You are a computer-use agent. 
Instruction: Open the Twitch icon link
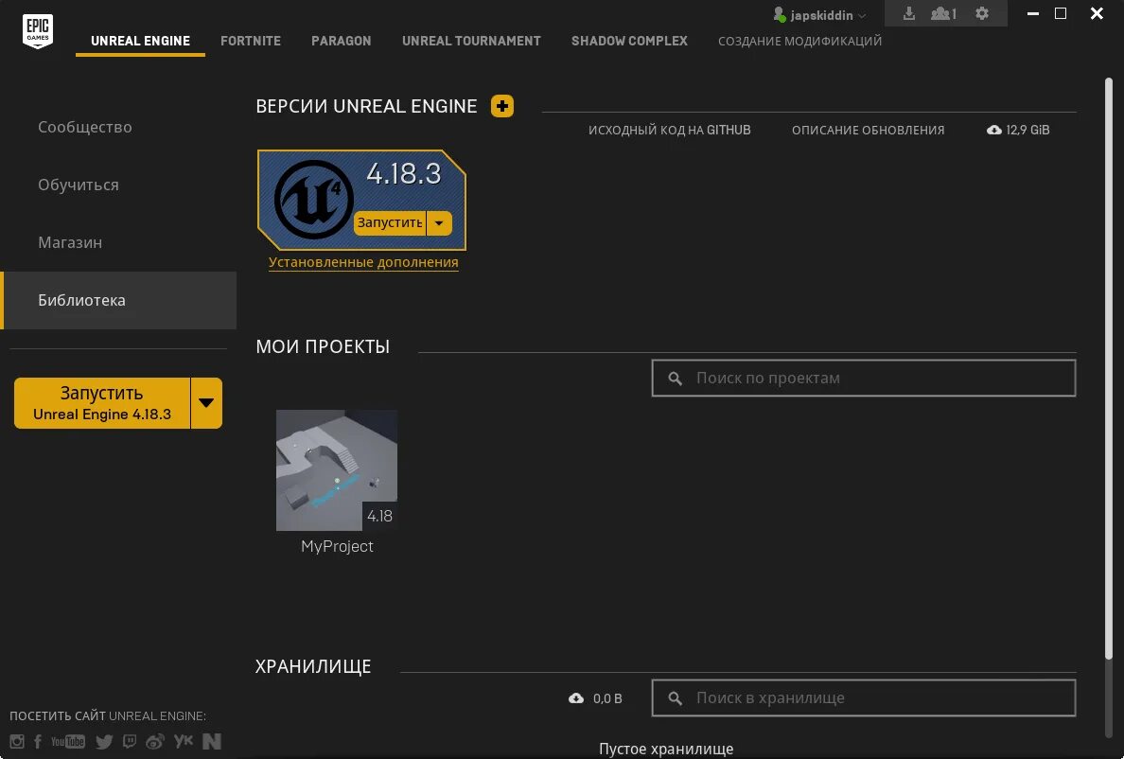[x=130, y=742]
